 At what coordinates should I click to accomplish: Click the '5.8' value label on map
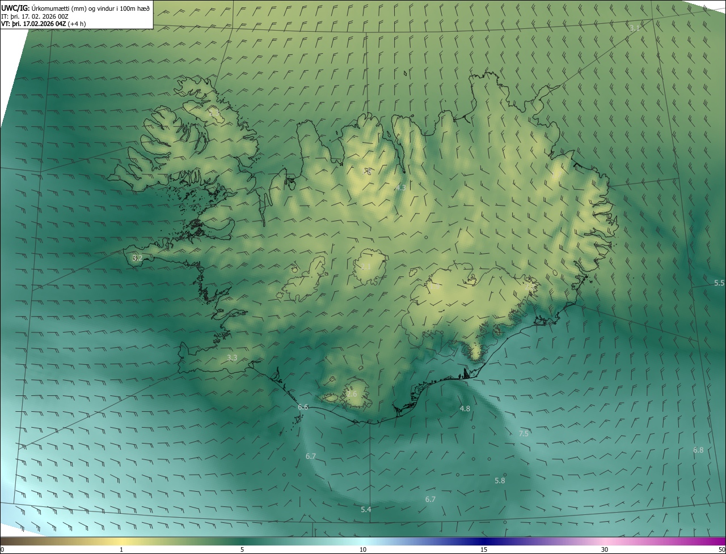[500, 480]
